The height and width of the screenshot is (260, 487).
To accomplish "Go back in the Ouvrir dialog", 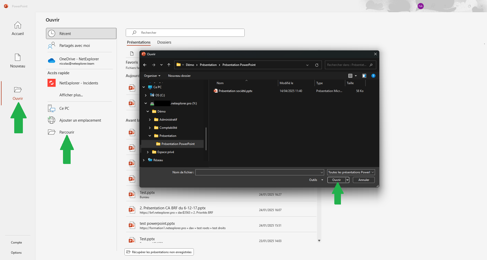I will (145, 65).
